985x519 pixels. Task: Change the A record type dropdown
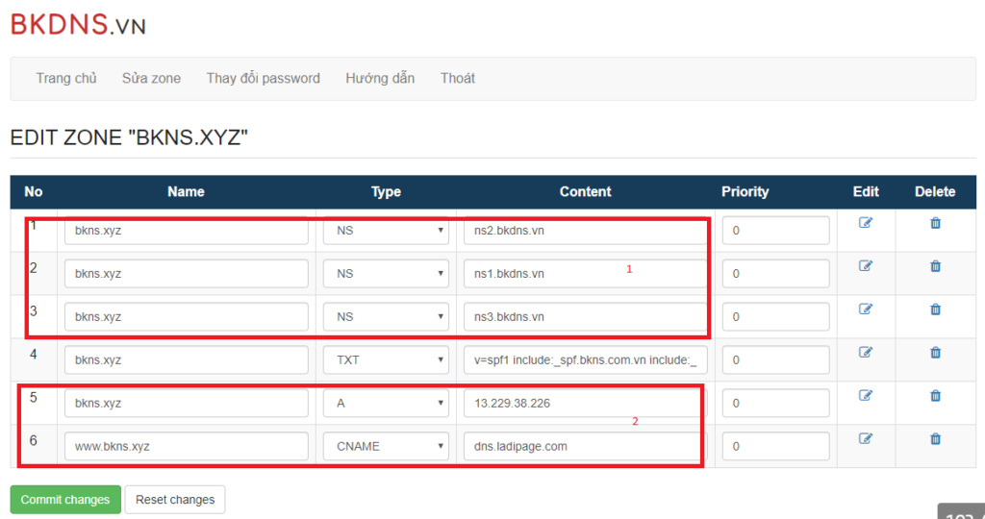coord(386,404)
